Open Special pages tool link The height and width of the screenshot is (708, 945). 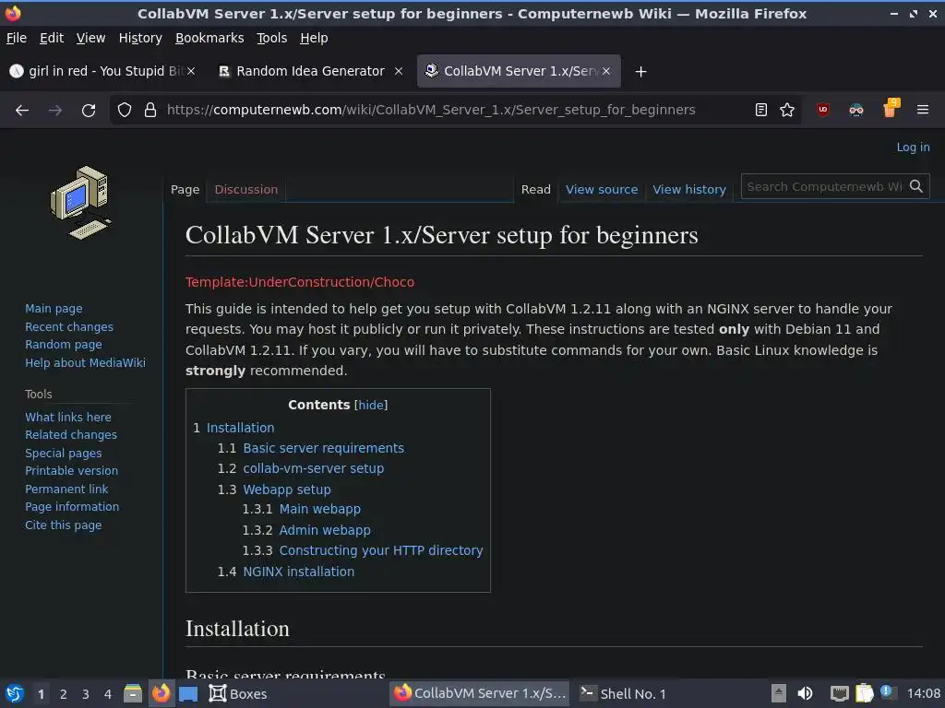64,454
